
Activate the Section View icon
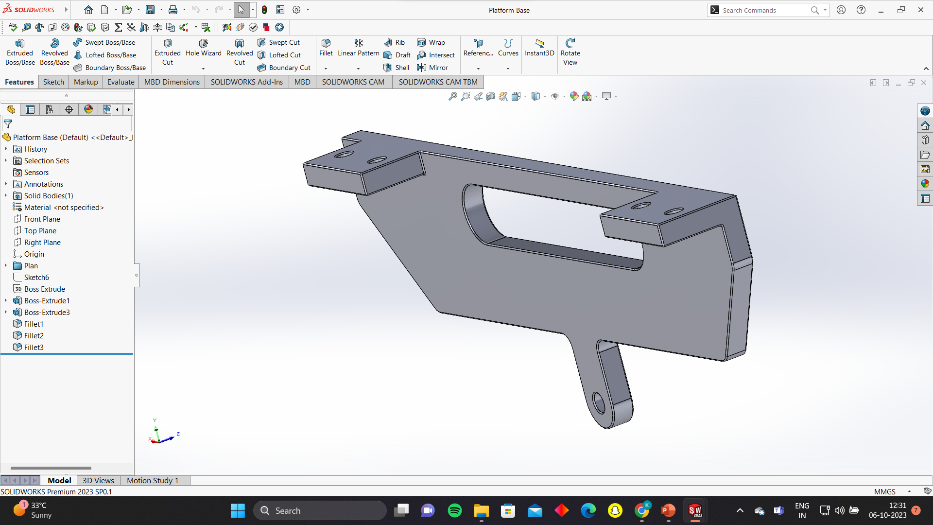click(x=491, y=96)
